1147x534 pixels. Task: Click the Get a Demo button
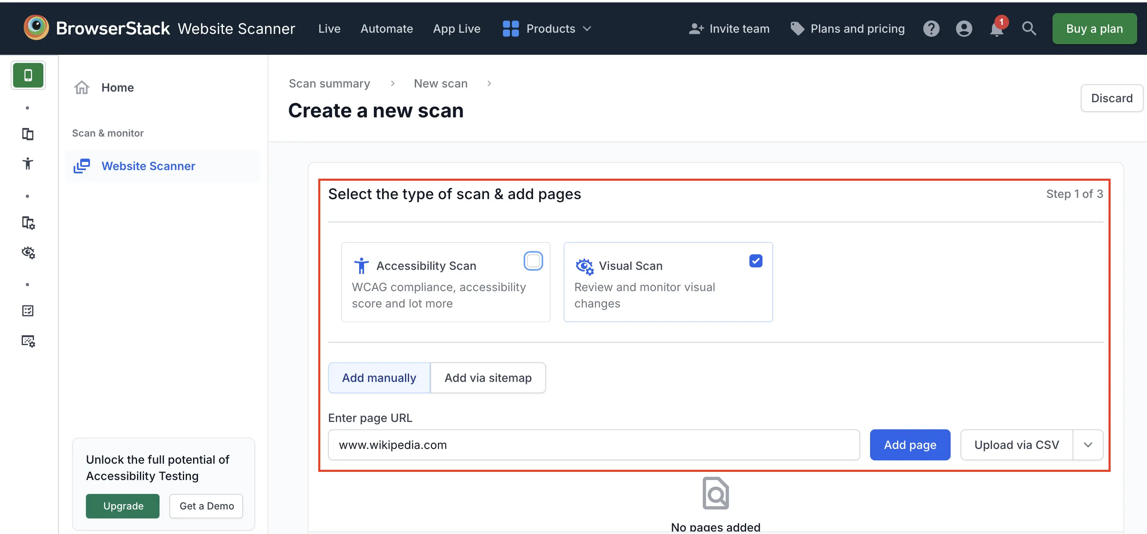tap(206, 505)
